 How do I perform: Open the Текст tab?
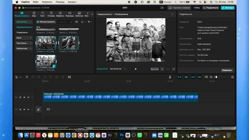42,14
